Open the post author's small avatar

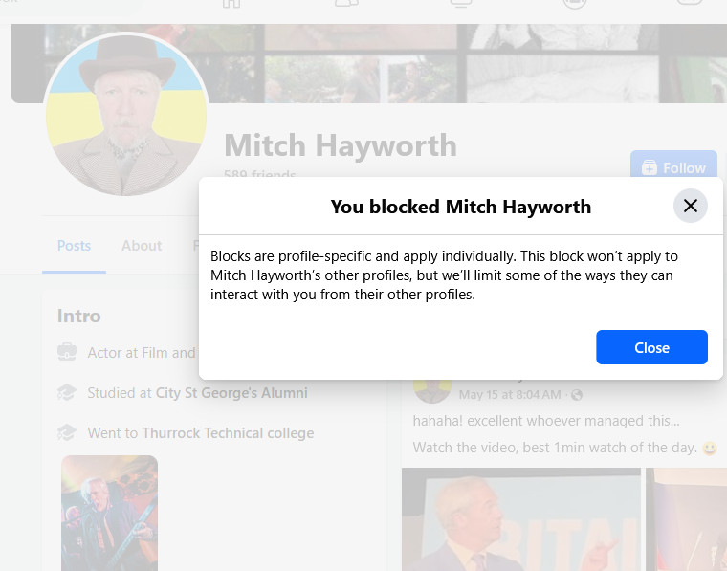click(432, 389)
